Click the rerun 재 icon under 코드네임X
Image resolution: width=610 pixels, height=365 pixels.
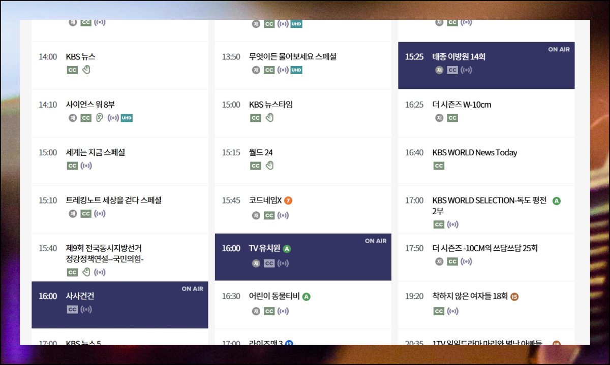[256, 216]
